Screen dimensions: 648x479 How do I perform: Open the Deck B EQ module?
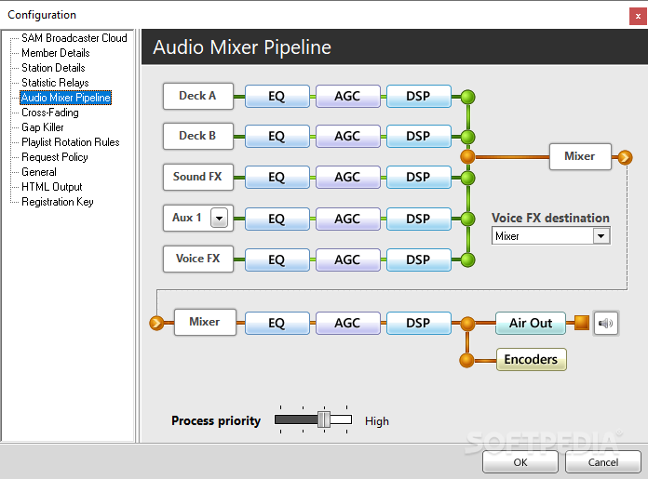[x=277, y=137]
